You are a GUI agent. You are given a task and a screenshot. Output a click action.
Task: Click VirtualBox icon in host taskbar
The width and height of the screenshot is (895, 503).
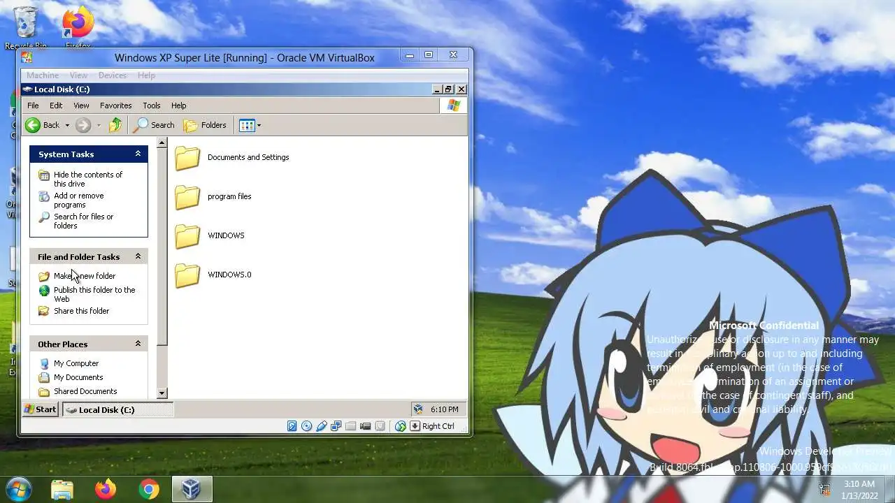point(192,489)
